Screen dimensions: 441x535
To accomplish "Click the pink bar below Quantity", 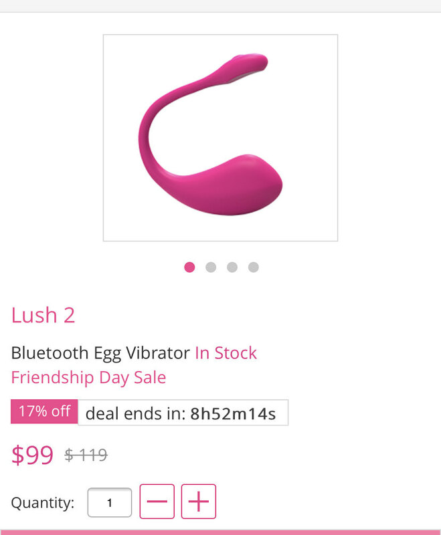I will (221, 532).
